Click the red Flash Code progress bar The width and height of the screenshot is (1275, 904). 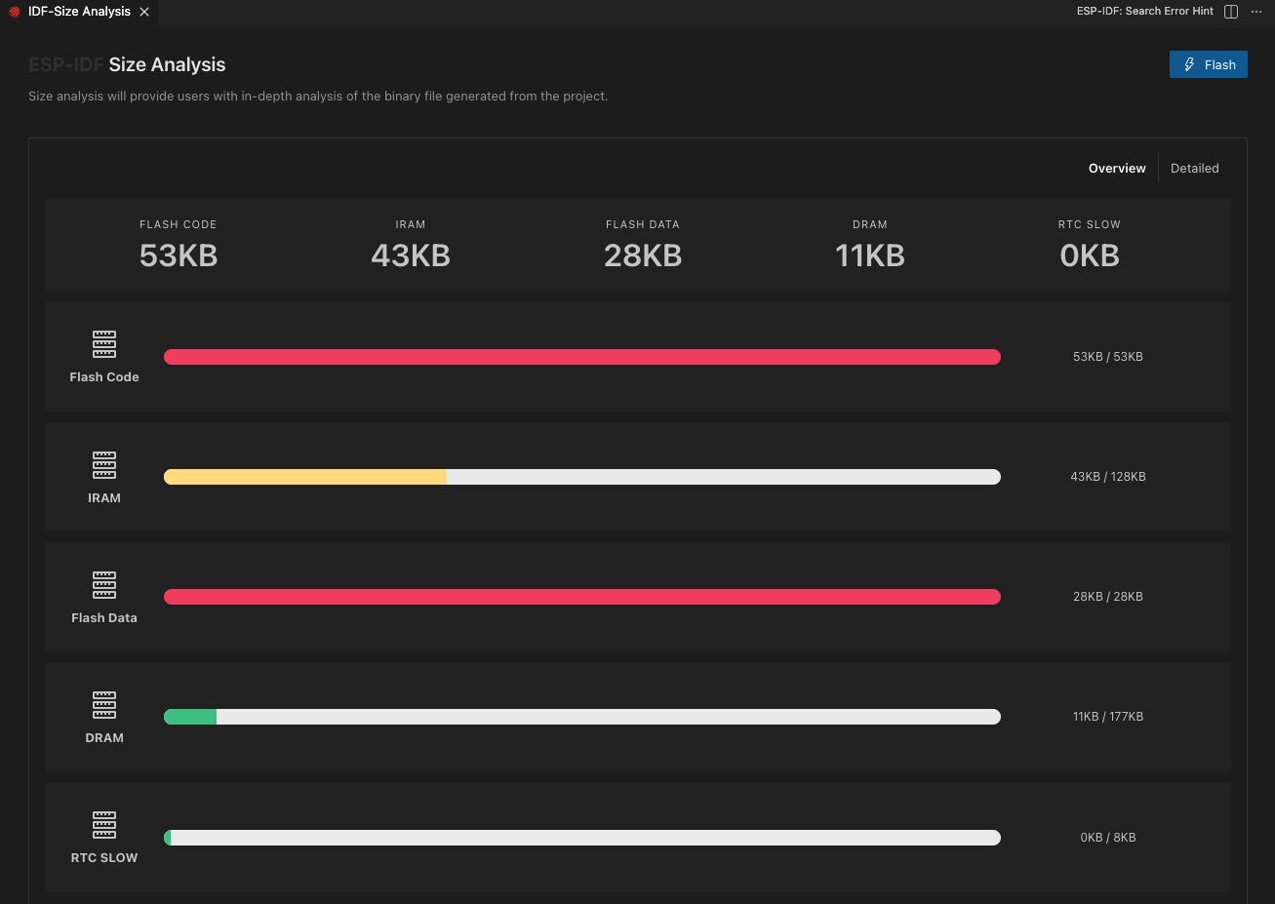click(x=581, y=357)
